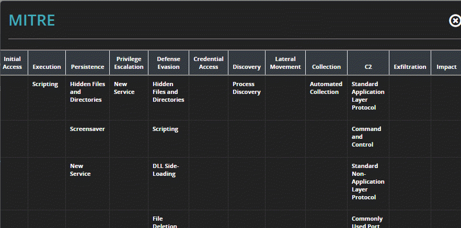Select the Defense Evasion column header
The width and height of the screenshot is (461, 228).
tap(168, 63)
